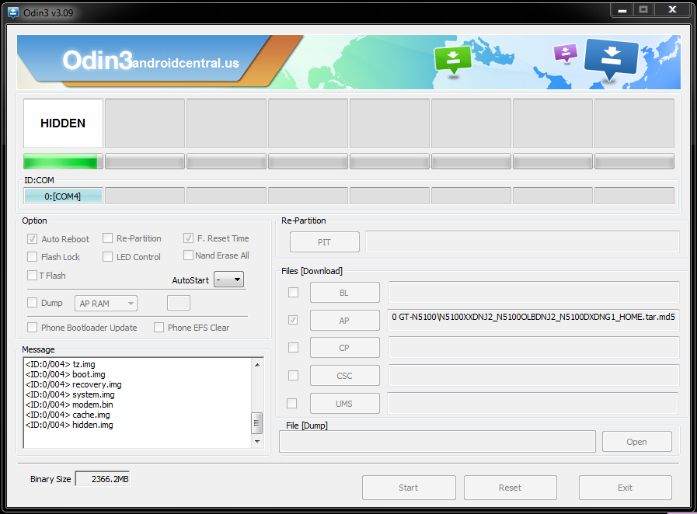Tick the CSC file checkbox
Image resolution: width=697 pixels, height=514 pixels.
point(294,375)
